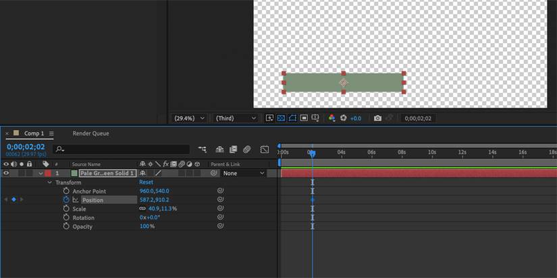Click the layer red label color swatch
557x278 pixels.
tap(48, 173)
